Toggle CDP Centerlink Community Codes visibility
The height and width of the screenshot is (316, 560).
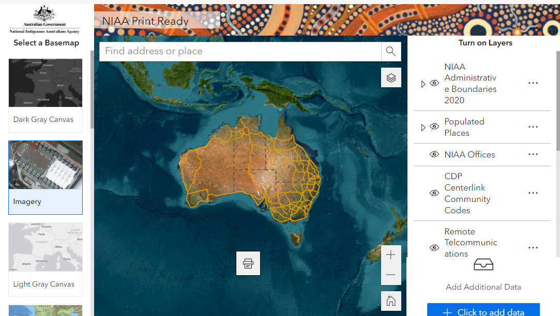click(434, 193)
